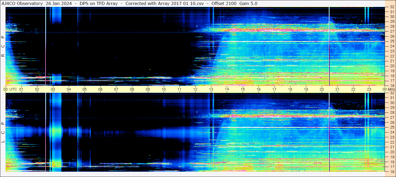Select the 17 MHz label in lower panel scale

click(392, 166)
